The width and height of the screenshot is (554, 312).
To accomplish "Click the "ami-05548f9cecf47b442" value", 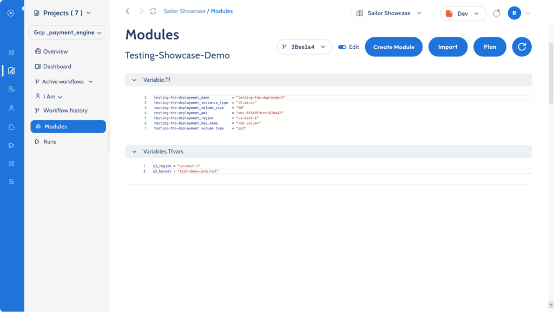I will [x=260, y=113].
